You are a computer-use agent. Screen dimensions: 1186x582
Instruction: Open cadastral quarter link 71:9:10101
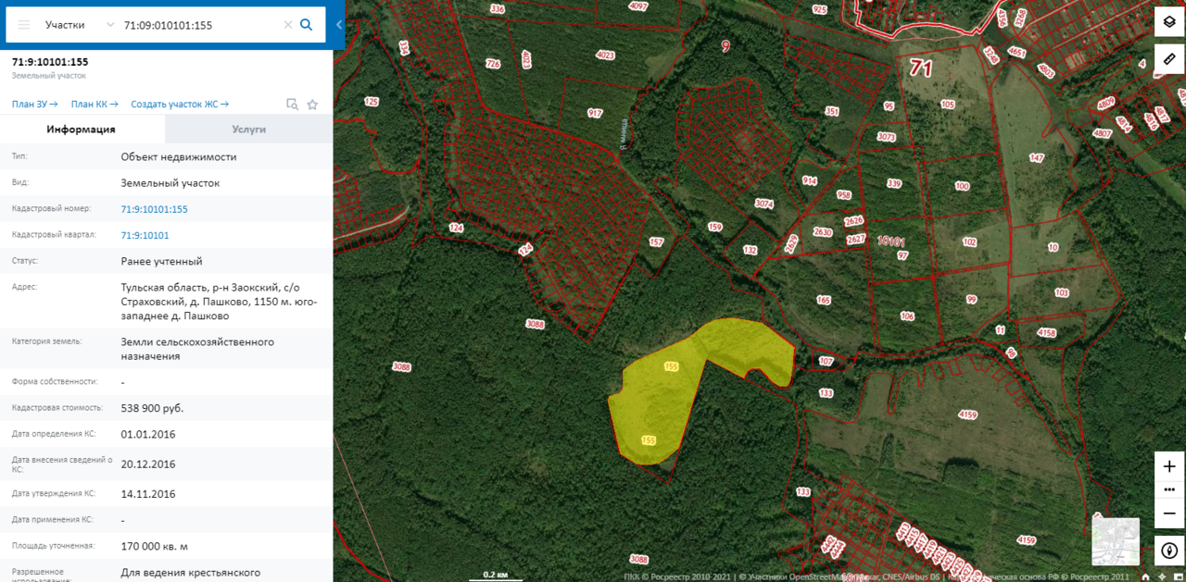145,235
